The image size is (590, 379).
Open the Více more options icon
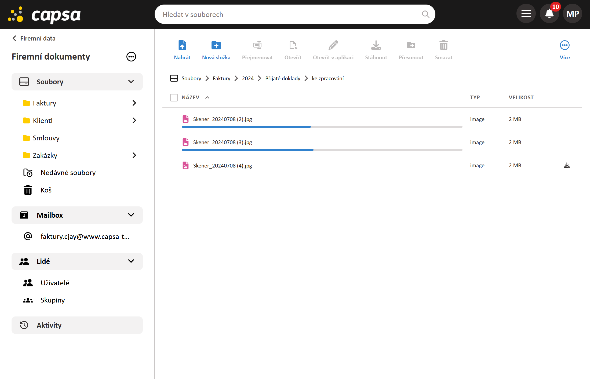pos(564,45)
